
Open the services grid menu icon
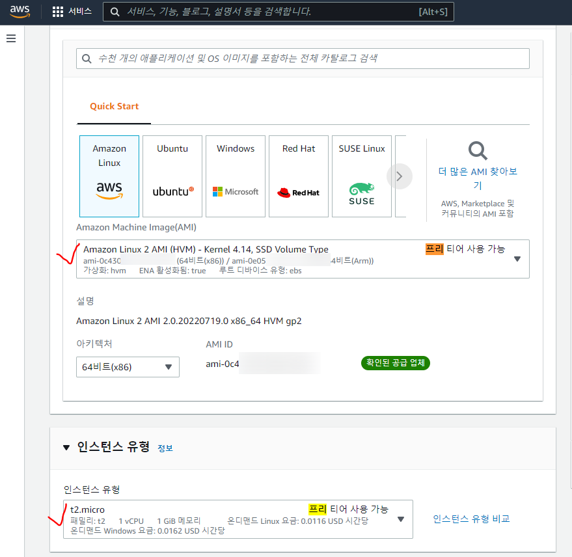[x=58, y=12]
